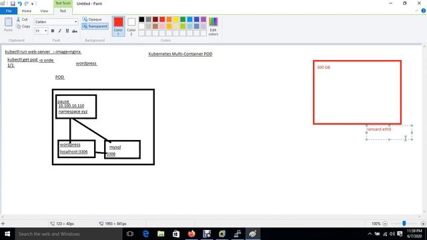Pick the red color swatch
This screenshot has height=240, width=427.
[162, 19]
